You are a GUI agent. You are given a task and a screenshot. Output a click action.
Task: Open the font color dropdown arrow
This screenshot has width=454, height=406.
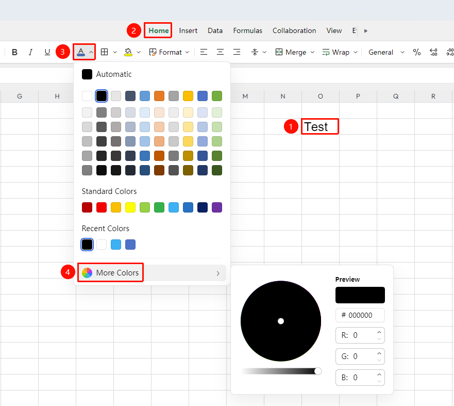click(91, 52)
